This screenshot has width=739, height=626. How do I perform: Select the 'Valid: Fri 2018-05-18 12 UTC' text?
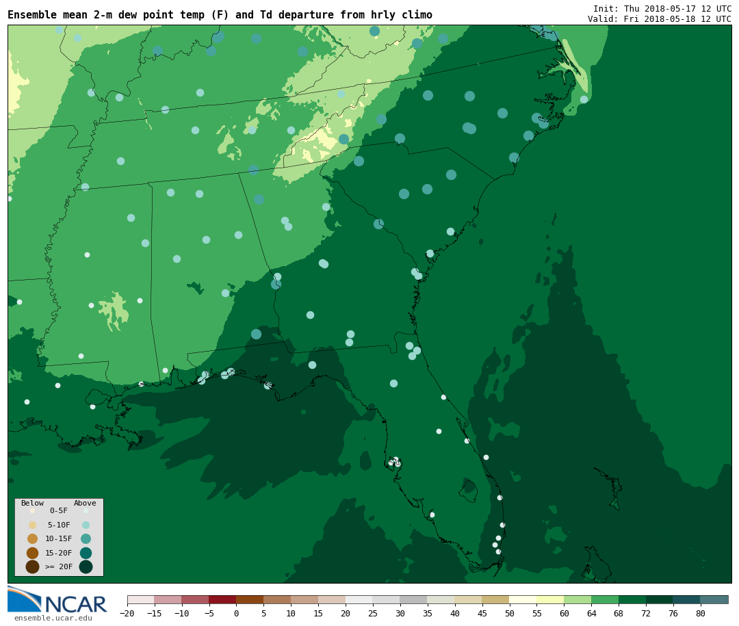pos(660,19)
